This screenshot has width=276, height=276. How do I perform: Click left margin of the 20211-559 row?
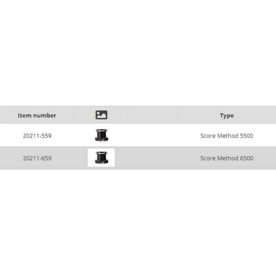point(6,136)
